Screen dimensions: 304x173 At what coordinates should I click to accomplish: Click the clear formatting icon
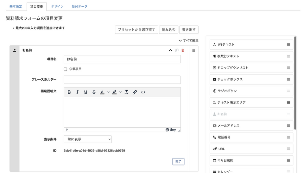click(127, 92)
